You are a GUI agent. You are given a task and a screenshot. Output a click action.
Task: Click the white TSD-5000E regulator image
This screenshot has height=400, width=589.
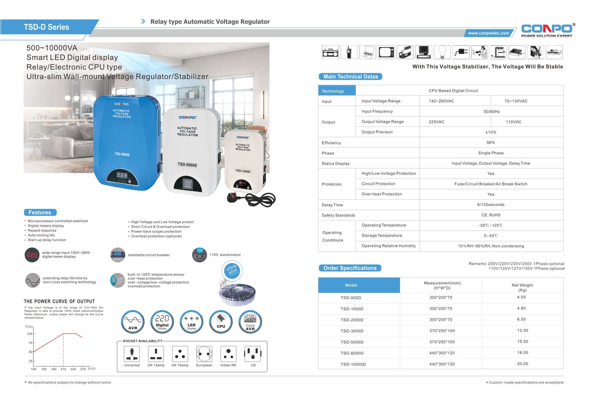192,152
